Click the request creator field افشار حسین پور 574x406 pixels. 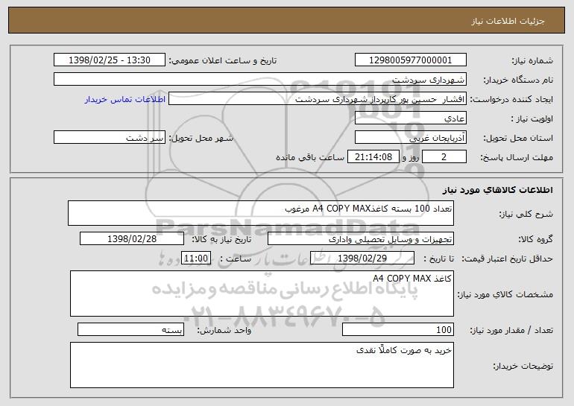tap(318, 99)
